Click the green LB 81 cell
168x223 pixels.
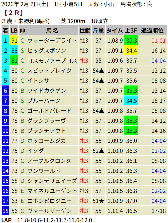tap(14, 61)
